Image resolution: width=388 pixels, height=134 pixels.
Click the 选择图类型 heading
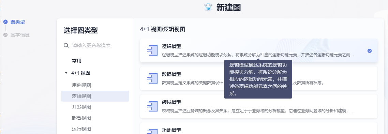[x=81, y=30]
